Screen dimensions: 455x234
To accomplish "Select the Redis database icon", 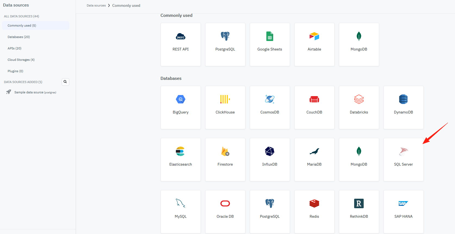I will [x=314, y=203].
